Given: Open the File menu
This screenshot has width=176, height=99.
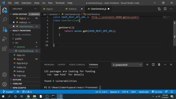Looking at the screenshot, I should tap(10, 3).
